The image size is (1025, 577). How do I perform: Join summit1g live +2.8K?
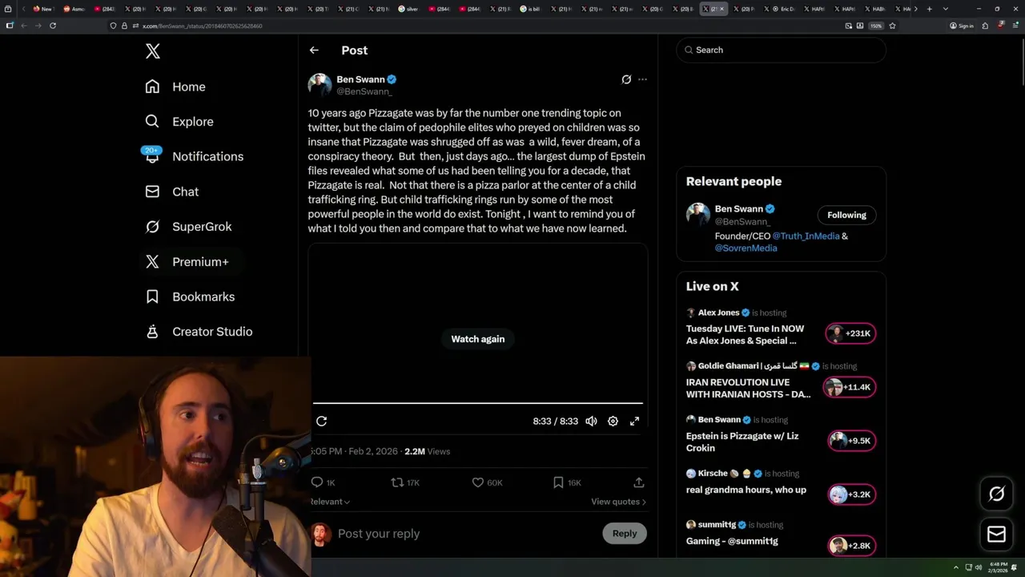(x=850, y=546)
